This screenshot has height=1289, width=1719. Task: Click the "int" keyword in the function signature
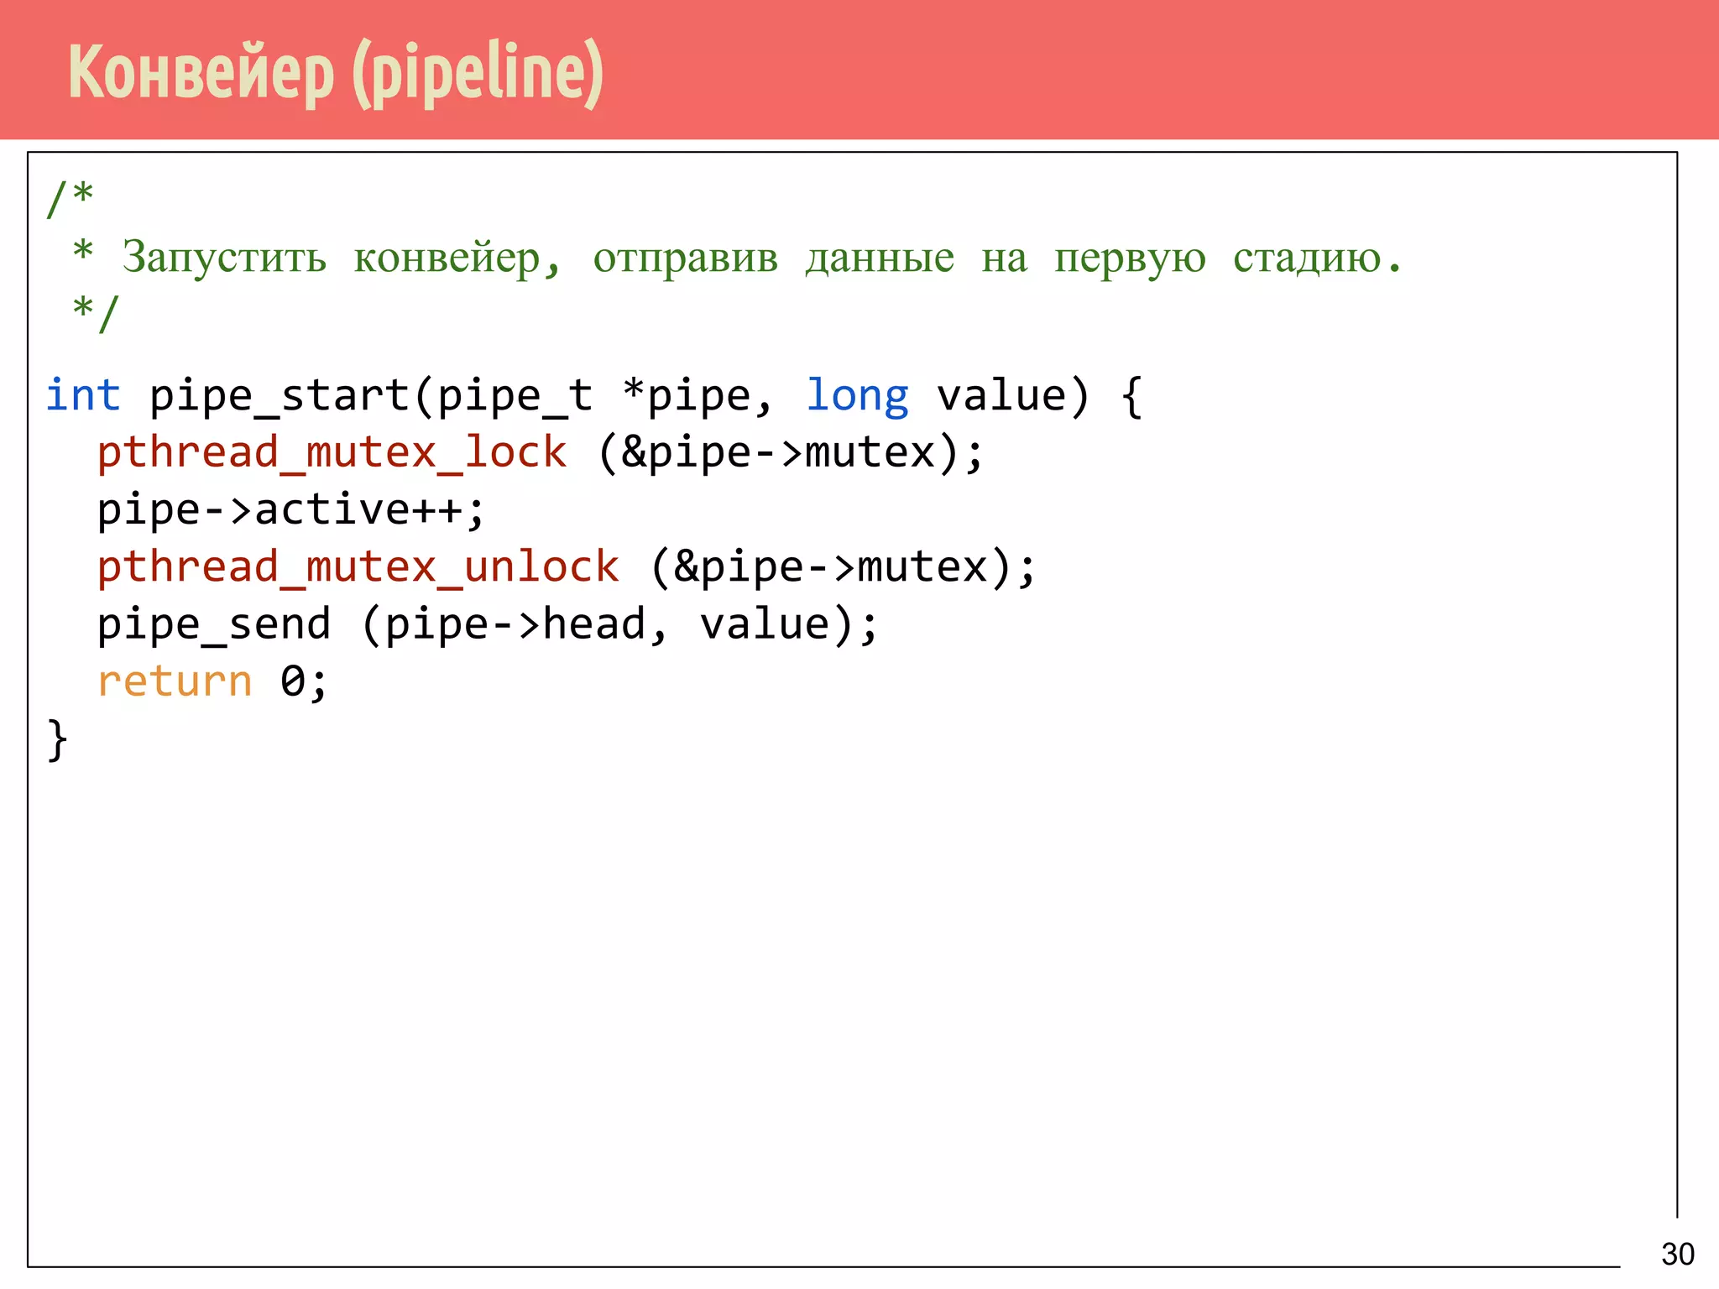[x=83, y=394]
